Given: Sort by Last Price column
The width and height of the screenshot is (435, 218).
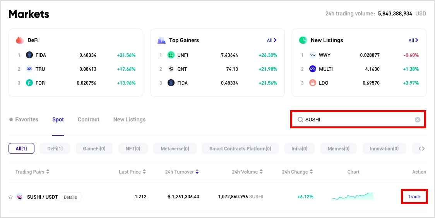Looking at the screenshot, I should click(132, 172).
